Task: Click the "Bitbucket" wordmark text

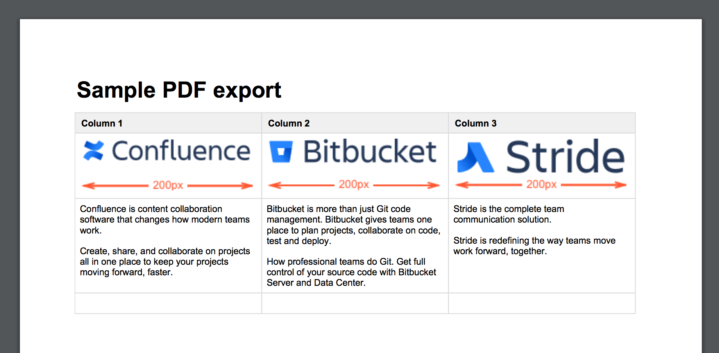Action: (x=370, y=151)
